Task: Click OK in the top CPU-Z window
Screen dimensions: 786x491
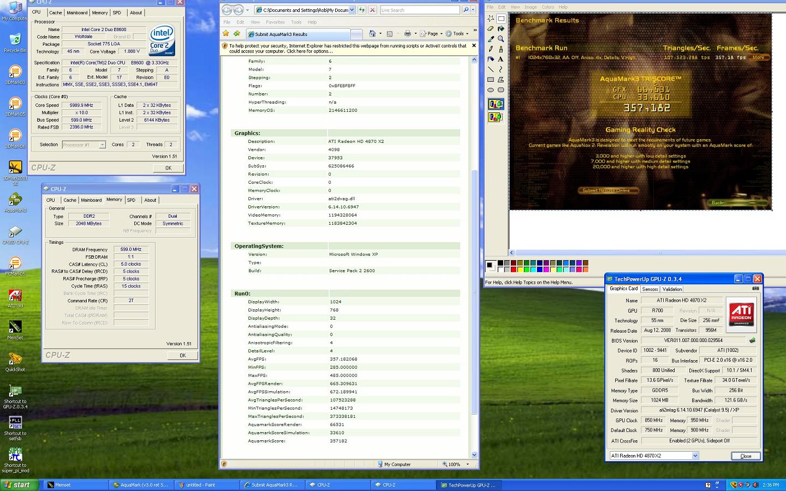Action: [168, 168]
